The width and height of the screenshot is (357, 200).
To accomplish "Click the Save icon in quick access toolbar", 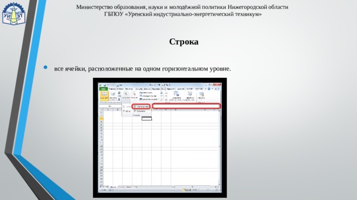I will (105, 85).
